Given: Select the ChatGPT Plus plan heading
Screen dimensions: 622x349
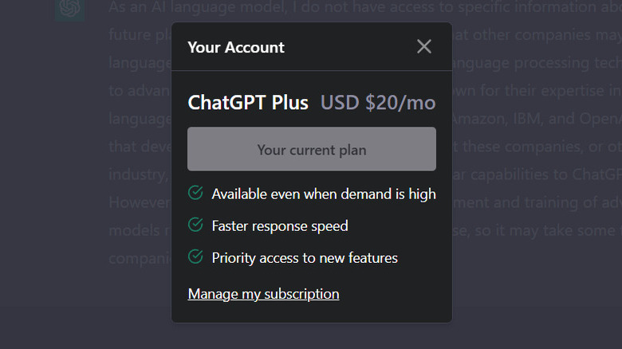Looking at the screenshot, I should pos(248,103).
